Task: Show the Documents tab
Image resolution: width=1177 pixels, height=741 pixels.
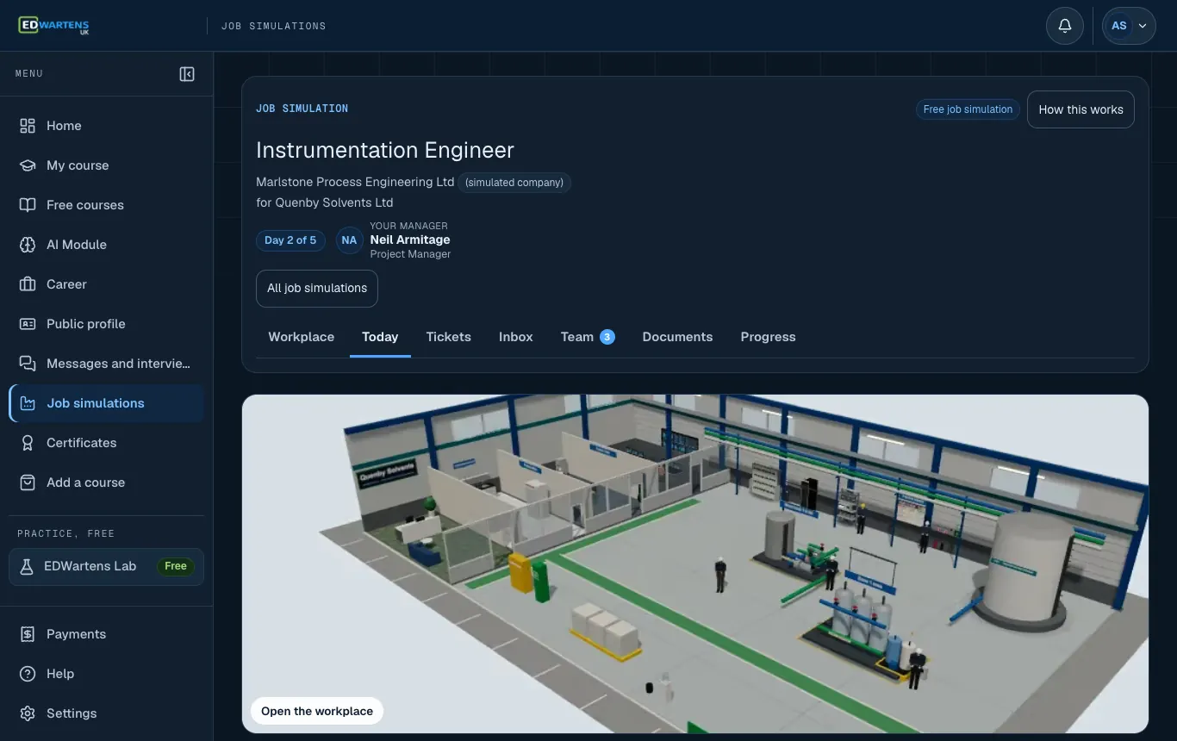Action: tap(677, 337)
